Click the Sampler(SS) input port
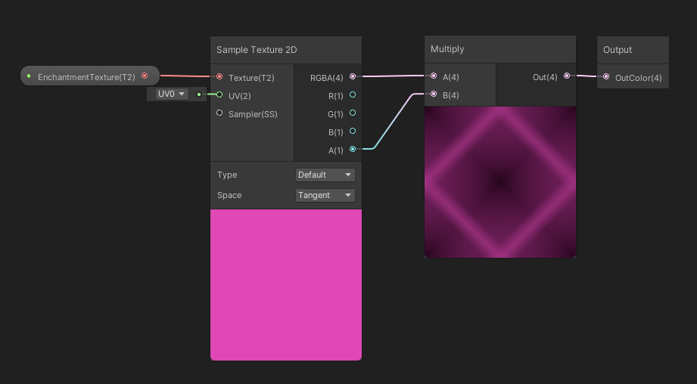 pyautogui.click(x=219, y=113)
